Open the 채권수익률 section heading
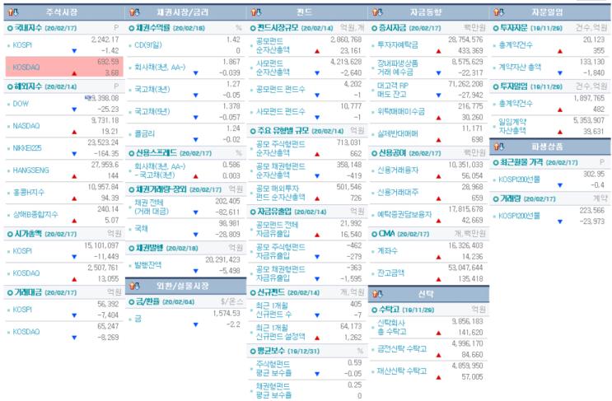Screen dimensions: 612x401 152,28
